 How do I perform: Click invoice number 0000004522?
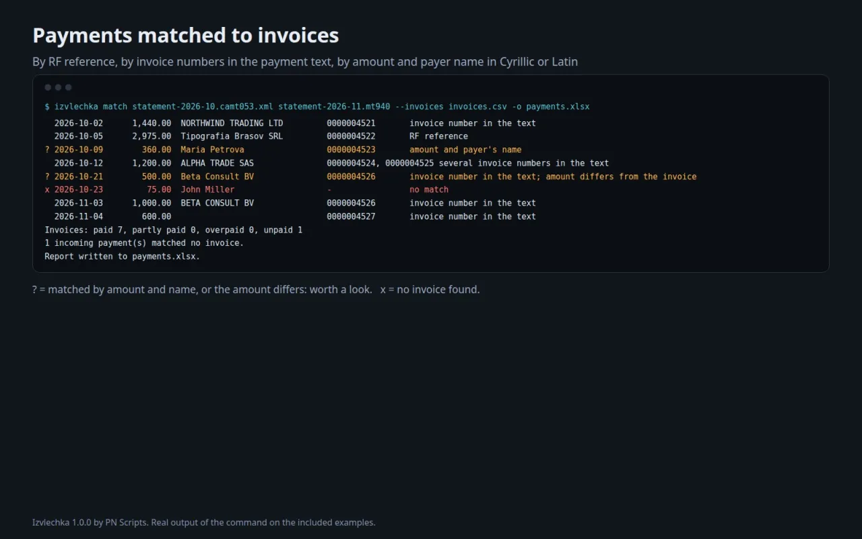(351, 136)
